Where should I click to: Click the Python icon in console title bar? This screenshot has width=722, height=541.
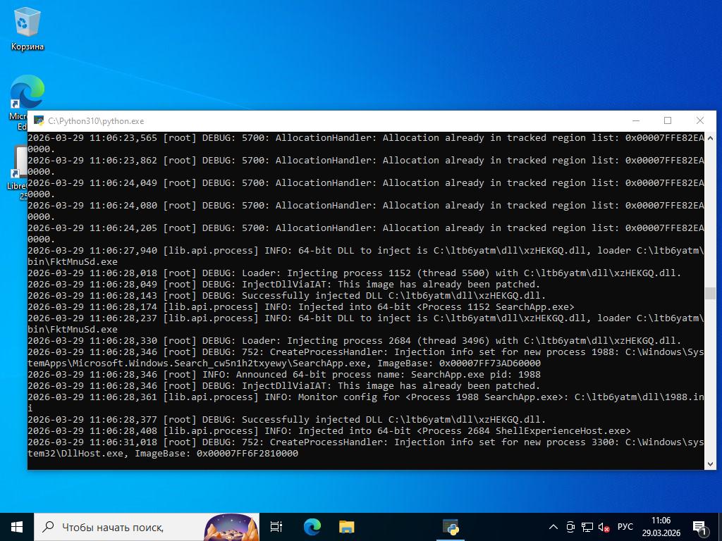(x=38, y=121)
